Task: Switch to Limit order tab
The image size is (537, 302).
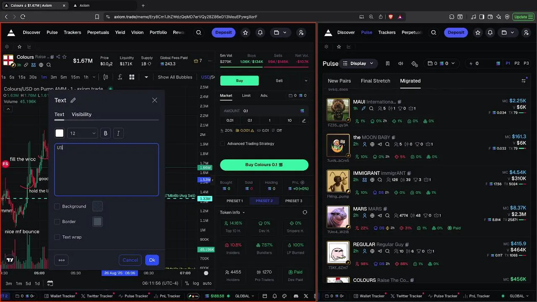Action: pos(246,96)
